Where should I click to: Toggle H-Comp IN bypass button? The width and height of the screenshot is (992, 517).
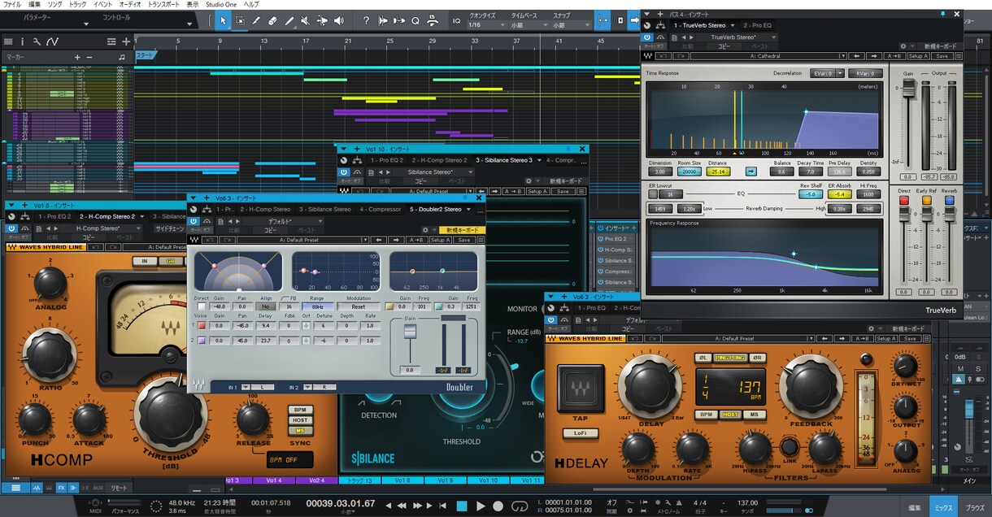coord(145,261)
